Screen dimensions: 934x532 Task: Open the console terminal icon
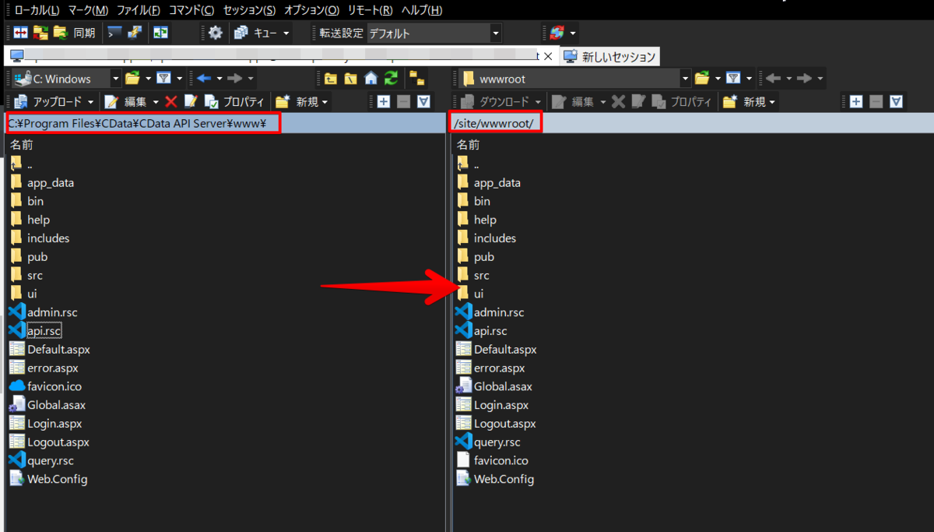(115, 33)
